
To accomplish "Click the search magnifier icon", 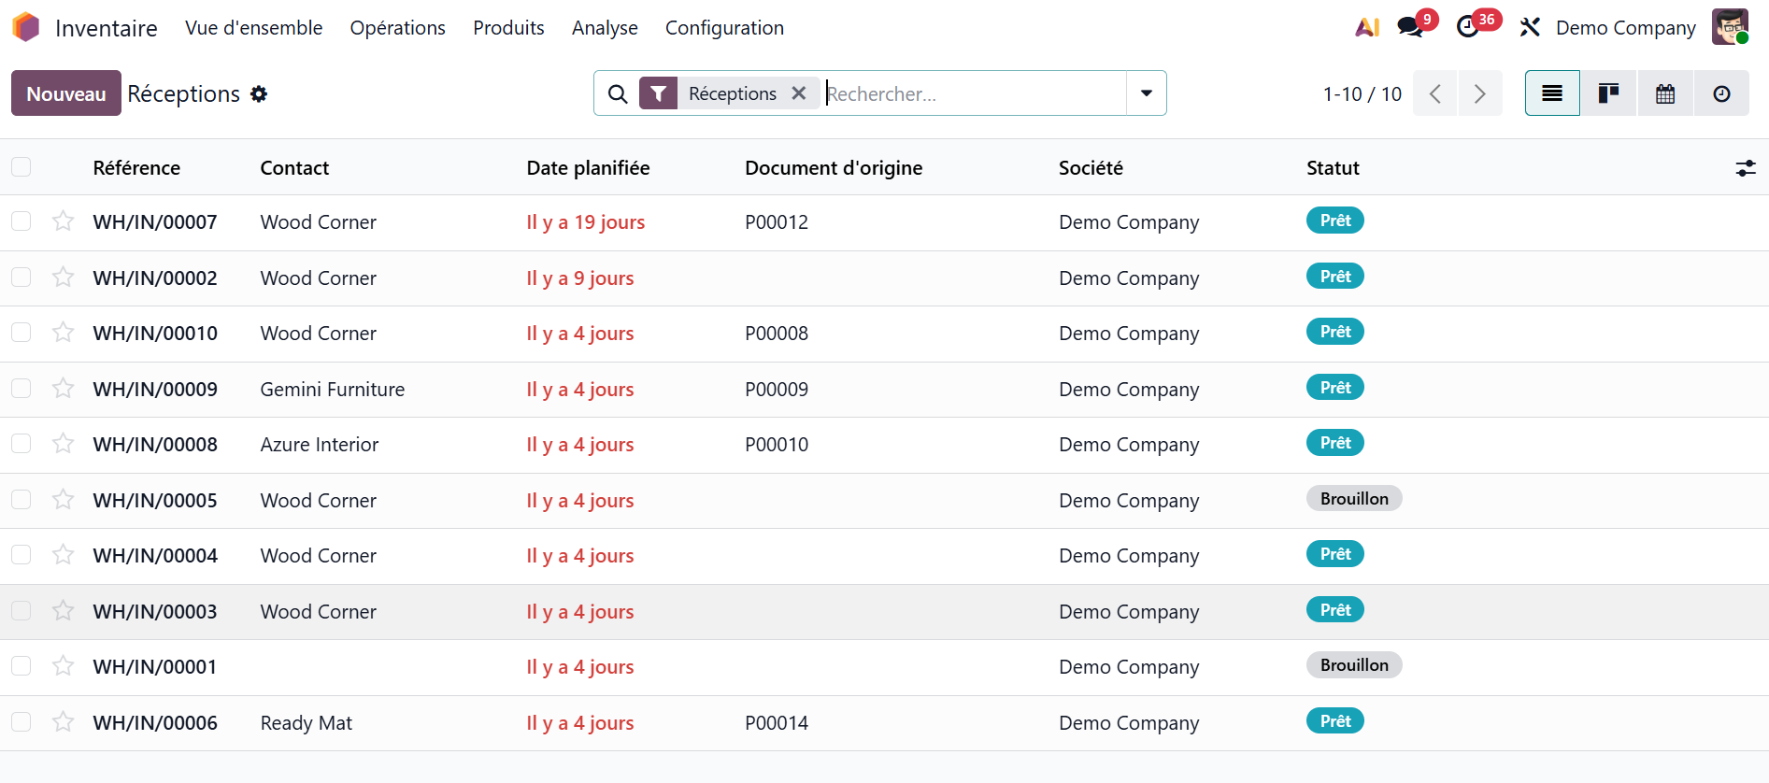I will [618, 93].
